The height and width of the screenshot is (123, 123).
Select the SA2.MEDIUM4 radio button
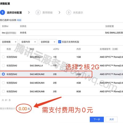coord(3,83)
